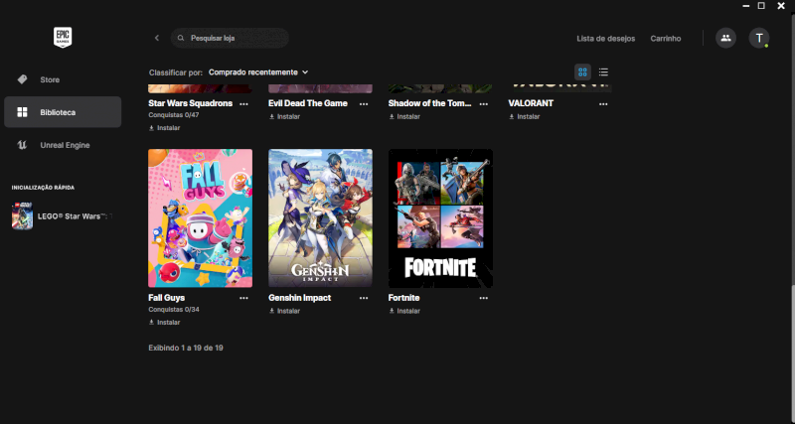Viewport: 795px width, 424px height.
Task: Install Shadow of the Tomb Raider
Action: [404, 116]
